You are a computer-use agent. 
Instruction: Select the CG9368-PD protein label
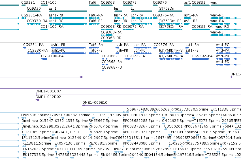click(x=112, y=67)
